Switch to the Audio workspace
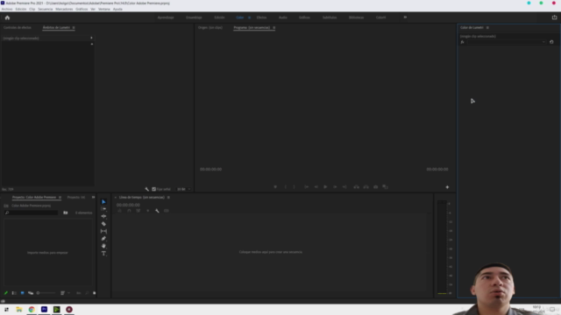The height and width of the screenshot is (315, 561). (x=283, y=17)
